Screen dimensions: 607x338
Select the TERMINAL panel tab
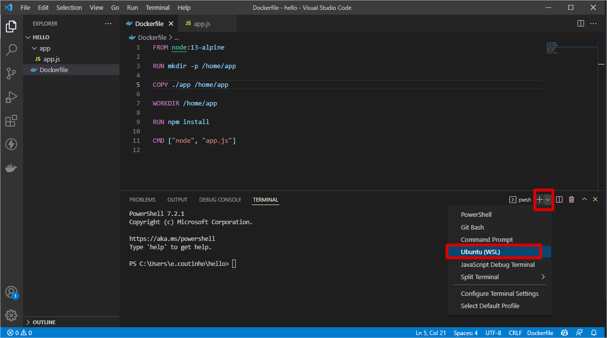tap(266, 200)
